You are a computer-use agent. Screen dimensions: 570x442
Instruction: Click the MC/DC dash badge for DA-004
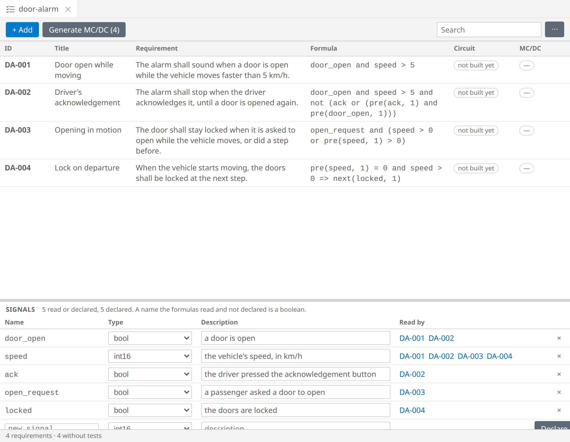coord(526,168)
